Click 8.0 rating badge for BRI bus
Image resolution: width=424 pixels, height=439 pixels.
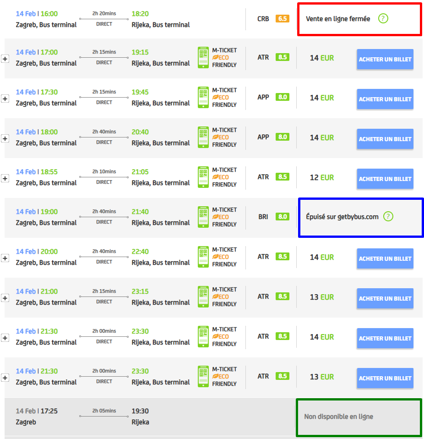point(282,216)
